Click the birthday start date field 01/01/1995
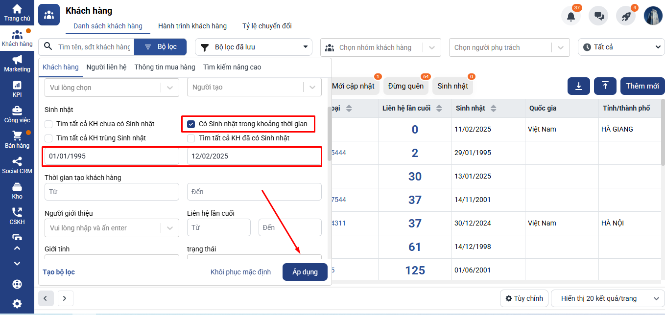The width and height of the screenshot is (665, 315). (112, 157)
